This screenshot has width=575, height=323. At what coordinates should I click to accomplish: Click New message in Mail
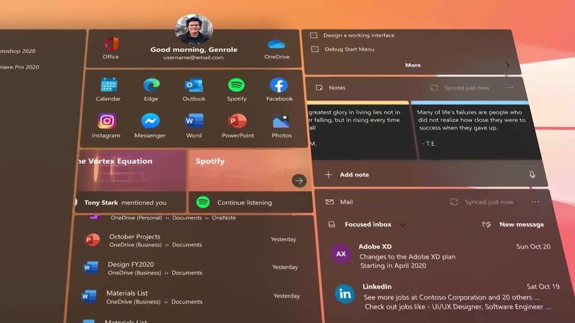(x=521, y=225)
